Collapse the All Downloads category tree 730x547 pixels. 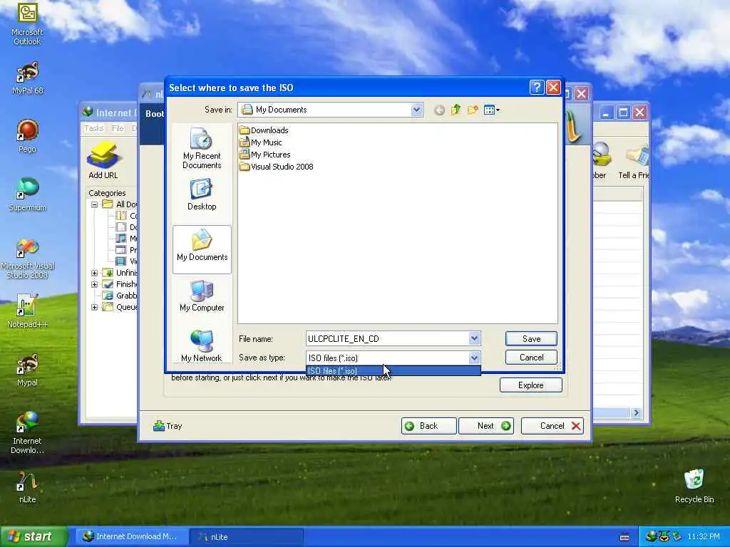pos(95,204)
